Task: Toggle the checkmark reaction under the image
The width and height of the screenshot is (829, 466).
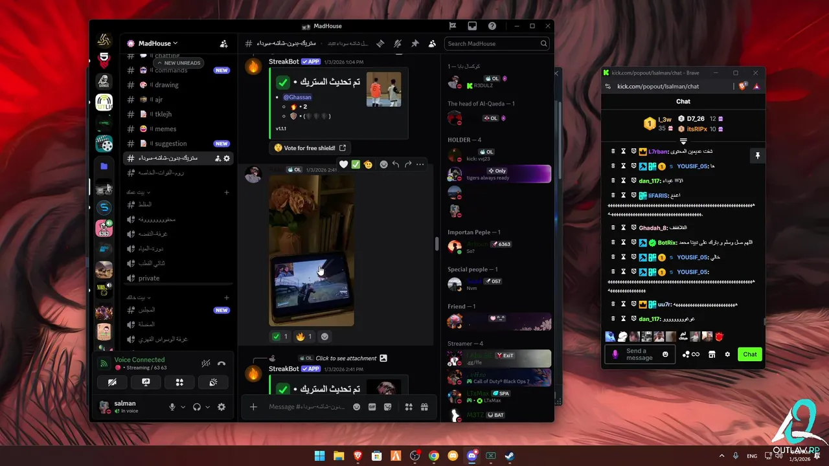Action: click(x=280, y=337)
